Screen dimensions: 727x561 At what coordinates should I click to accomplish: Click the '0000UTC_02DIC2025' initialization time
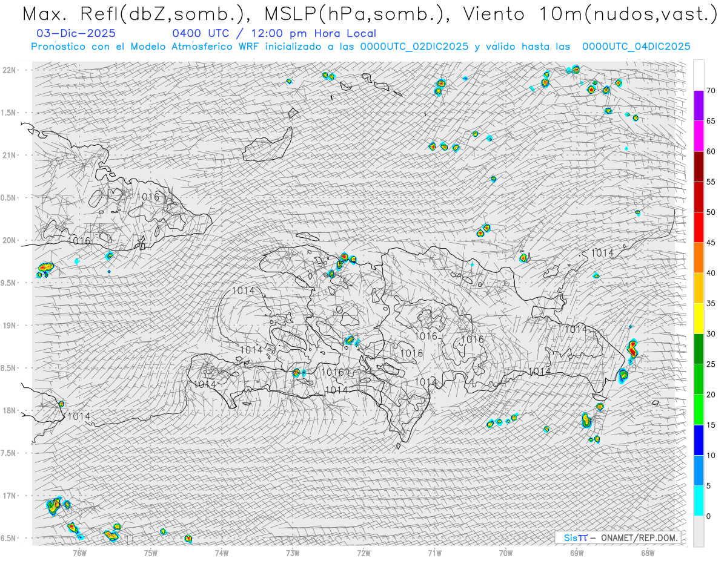(414, 47)
